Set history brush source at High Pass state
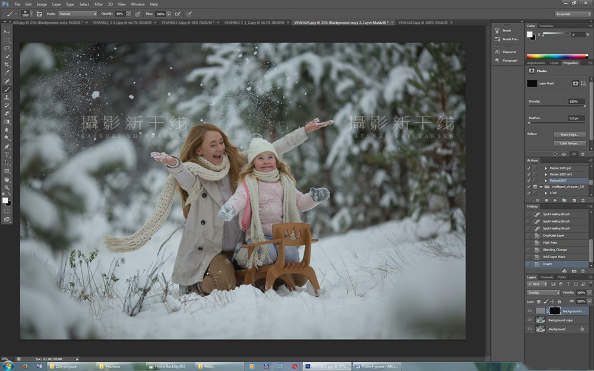 tap(529, 243)
